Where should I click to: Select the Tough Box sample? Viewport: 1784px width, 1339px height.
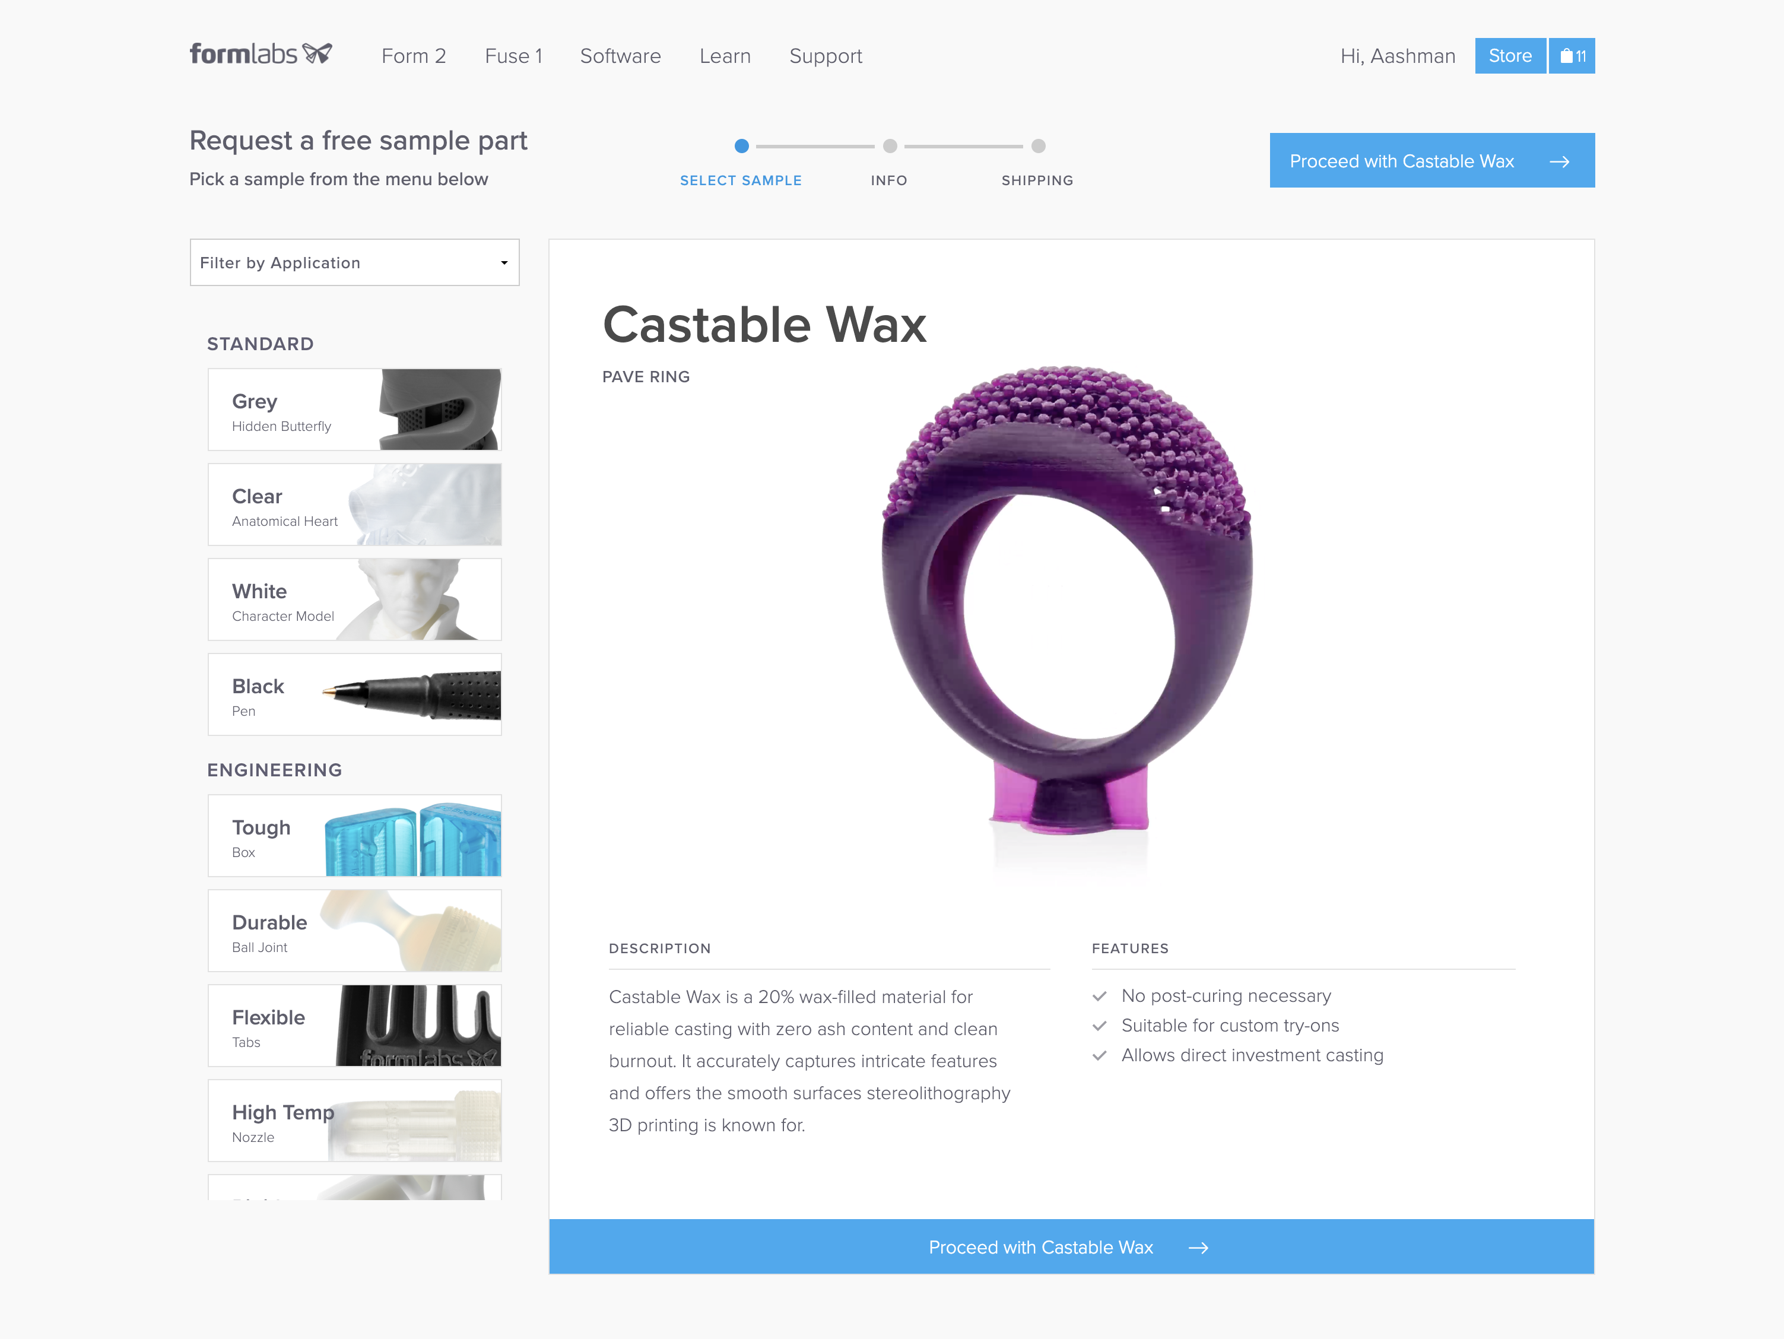click(355, 836)
